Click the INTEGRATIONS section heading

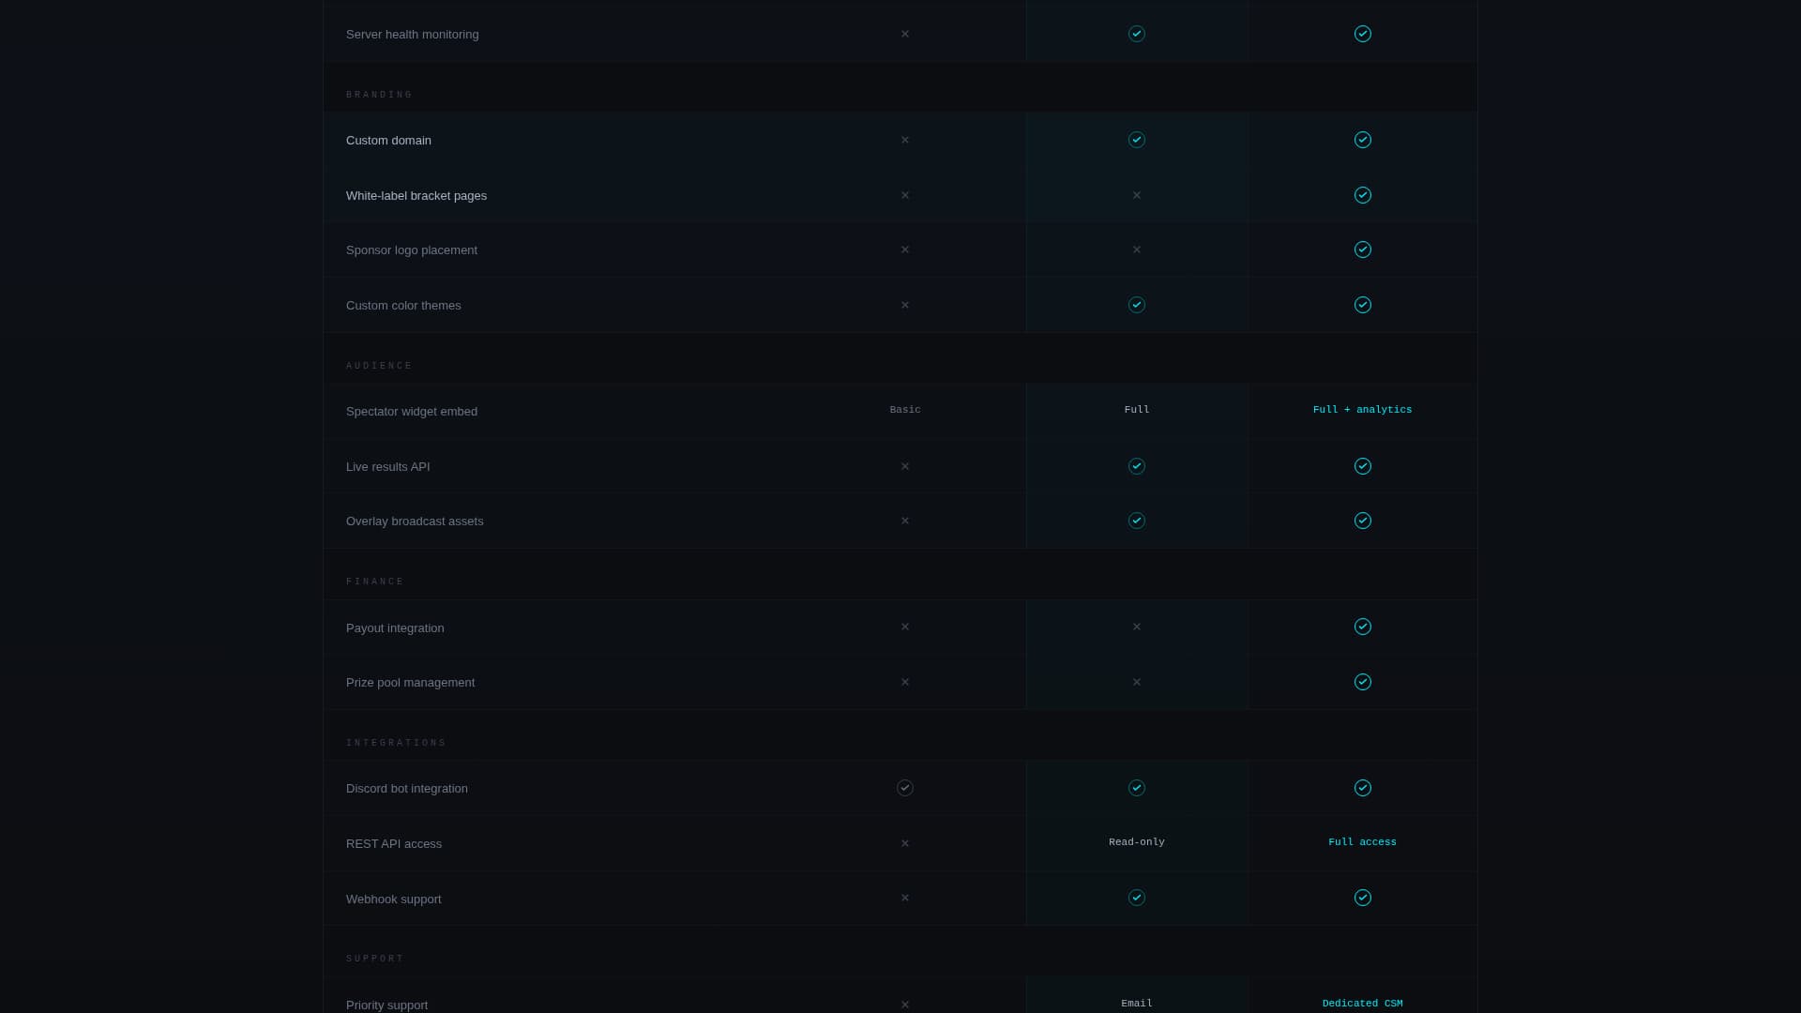coord(397,743)
